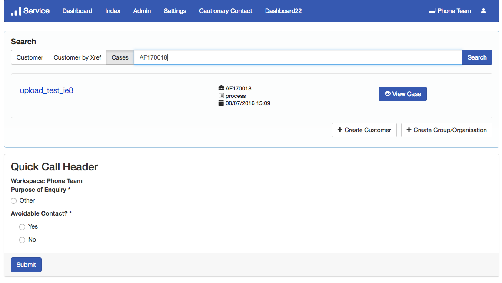Click the date text 08/07/2016 15:09
The height and width of the screenshot is (283, 502).
pyautogui.click(x=248, y=103)
